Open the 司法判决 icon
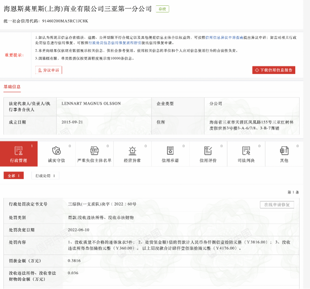Viewport: 310px width, 289px height. tap(246, 151)
